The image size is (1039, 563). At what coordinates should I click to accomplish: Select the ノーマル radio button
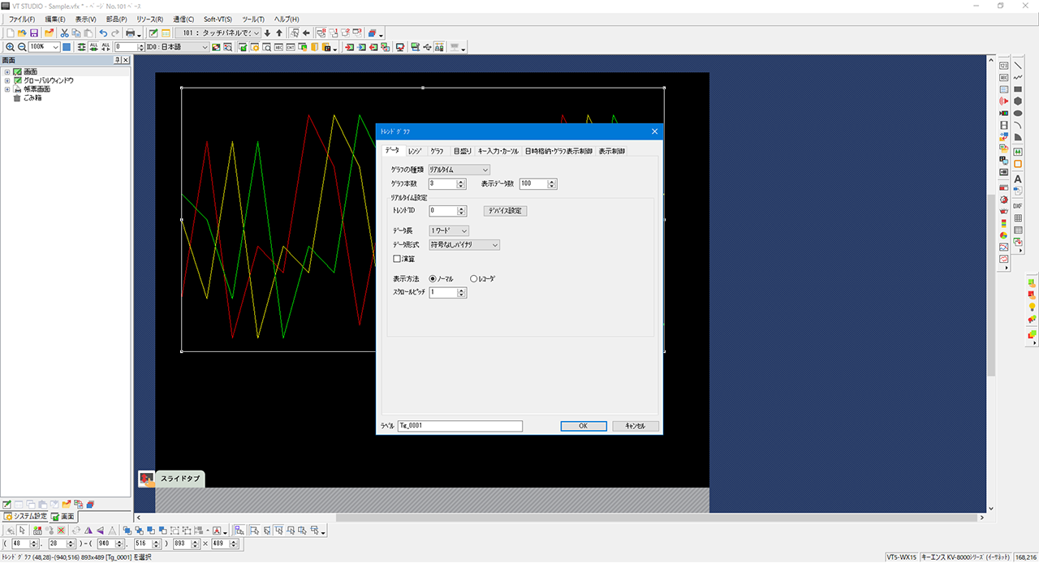point(433,278)
